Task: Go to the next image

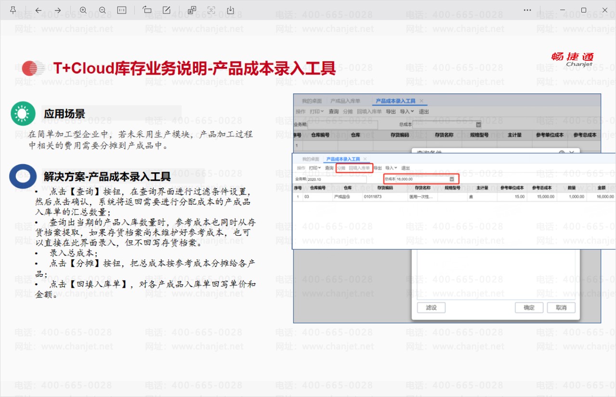Action: [58, 10]
